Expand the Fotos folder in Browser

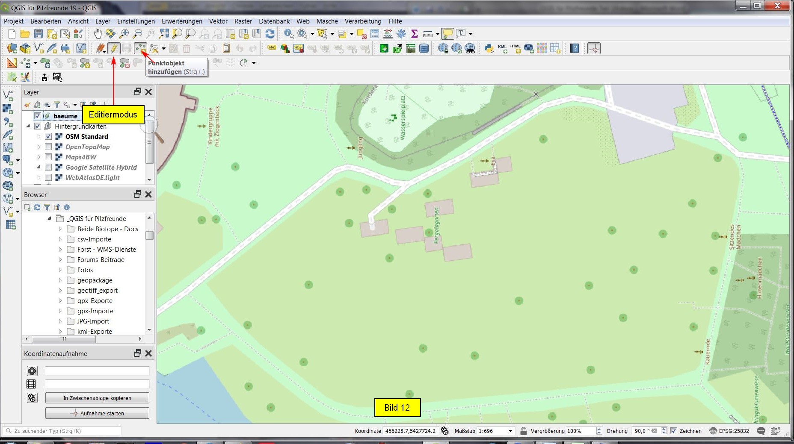point(60,270)
